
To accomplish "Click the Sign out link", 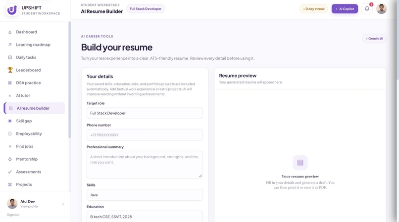I will (x=13, y=215).
